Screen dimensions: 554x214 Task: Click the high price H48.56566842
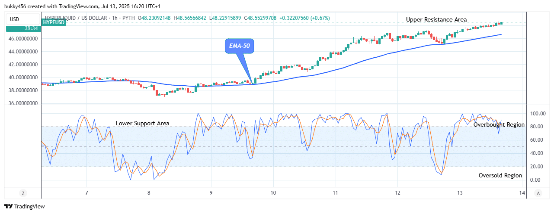coord(191,18)
